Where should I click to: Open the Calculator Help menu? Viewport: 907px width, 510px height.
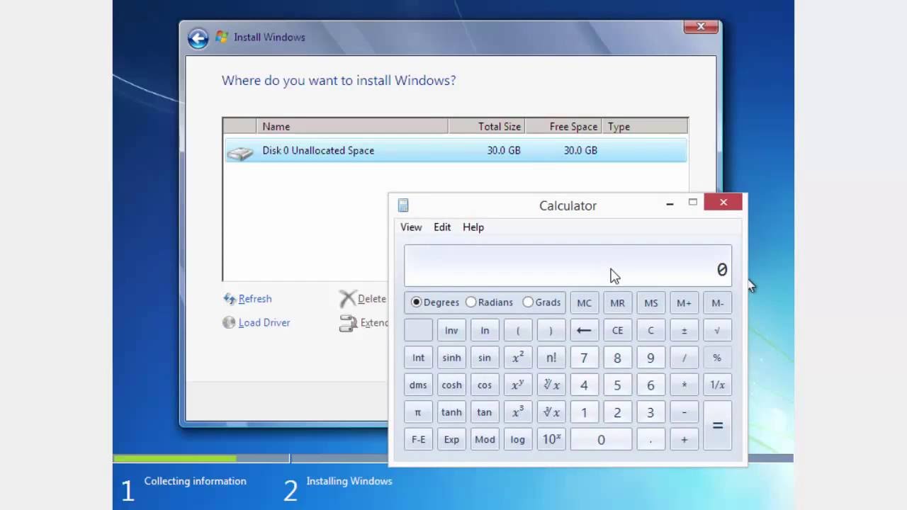(473, 227)
